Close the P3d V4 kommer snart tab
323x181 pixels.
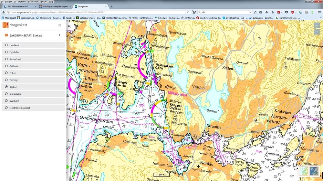[35, 6]
